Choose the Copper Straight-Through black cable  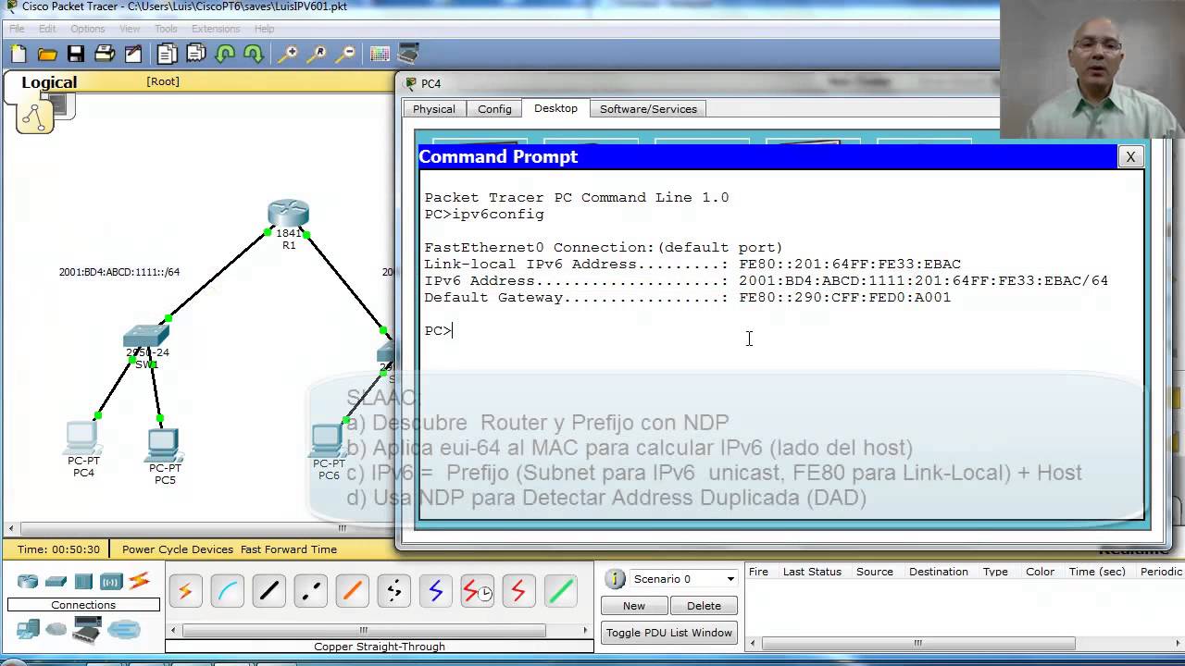(269, 590)
